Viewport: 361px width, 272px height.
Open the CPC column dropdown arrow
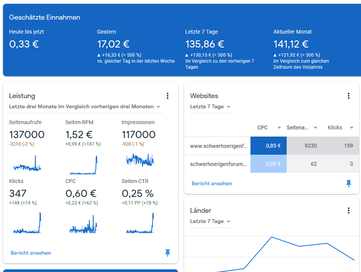(x=279, y=128)
